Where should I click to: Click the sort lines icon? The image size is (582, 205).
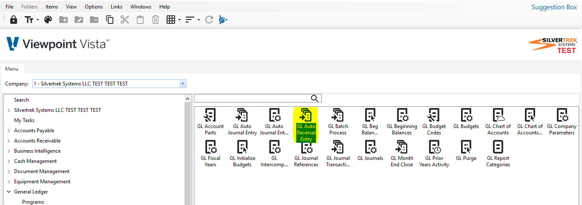coord(190,20)
